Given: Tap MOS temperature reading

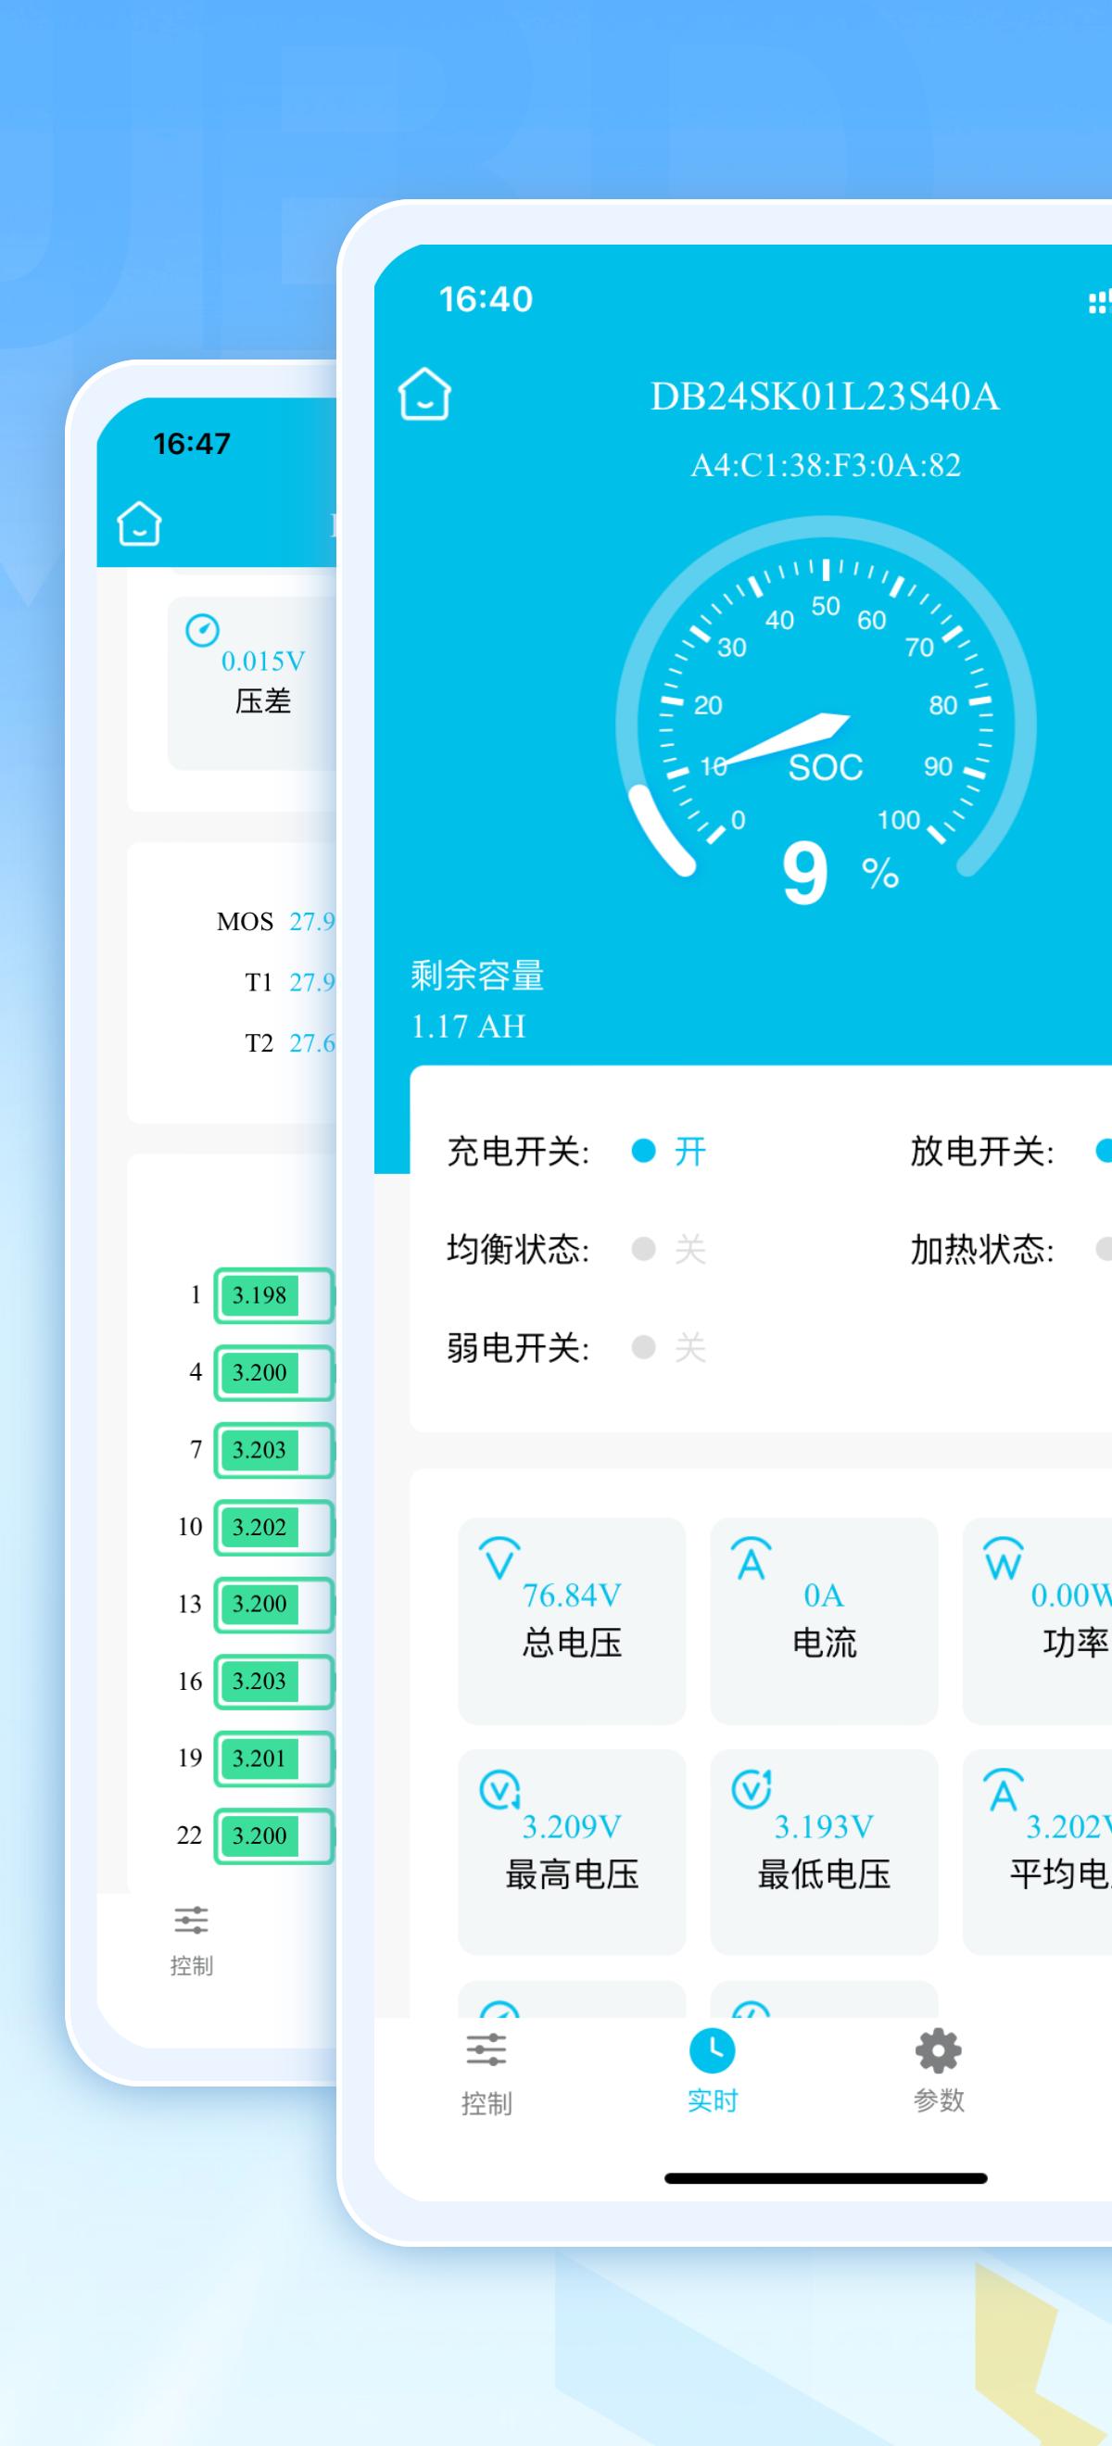Looking at the screenshot, I should [312, 921].
